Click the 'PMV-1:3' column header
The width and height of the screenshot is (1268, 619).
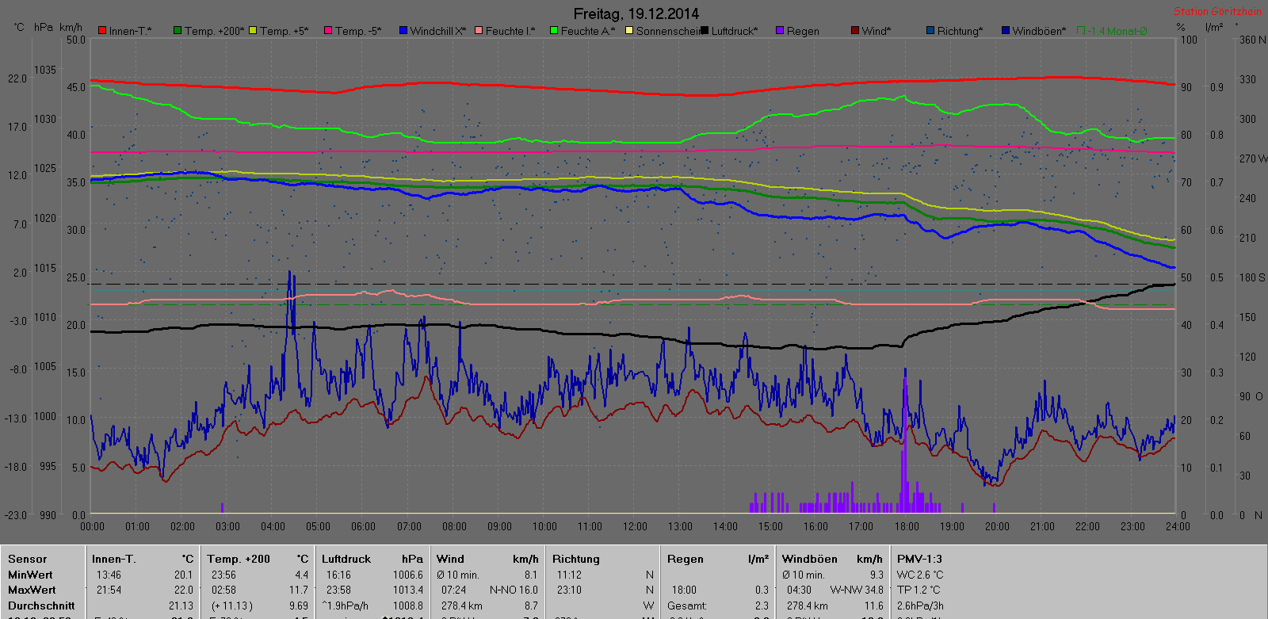click(920, 559)
